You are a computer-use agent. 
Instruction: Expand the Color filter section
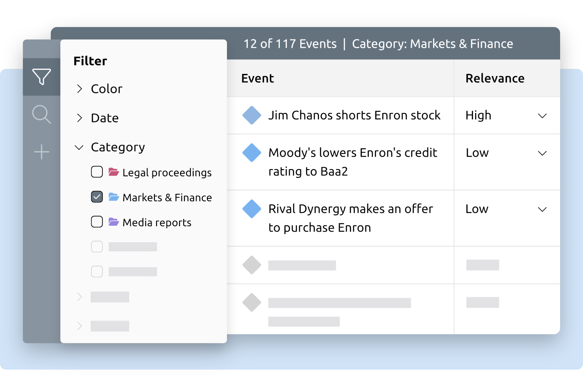[79, 89]
